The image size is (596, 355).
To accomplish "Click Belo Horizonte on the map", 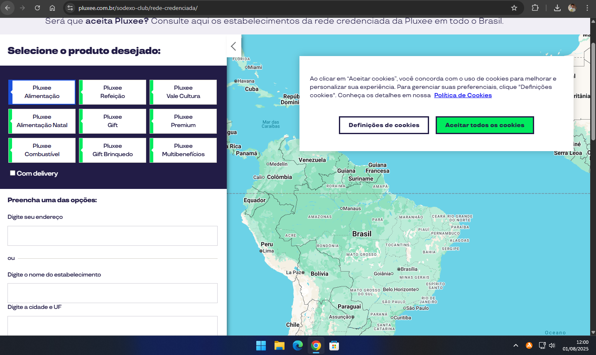I will 401,289.
